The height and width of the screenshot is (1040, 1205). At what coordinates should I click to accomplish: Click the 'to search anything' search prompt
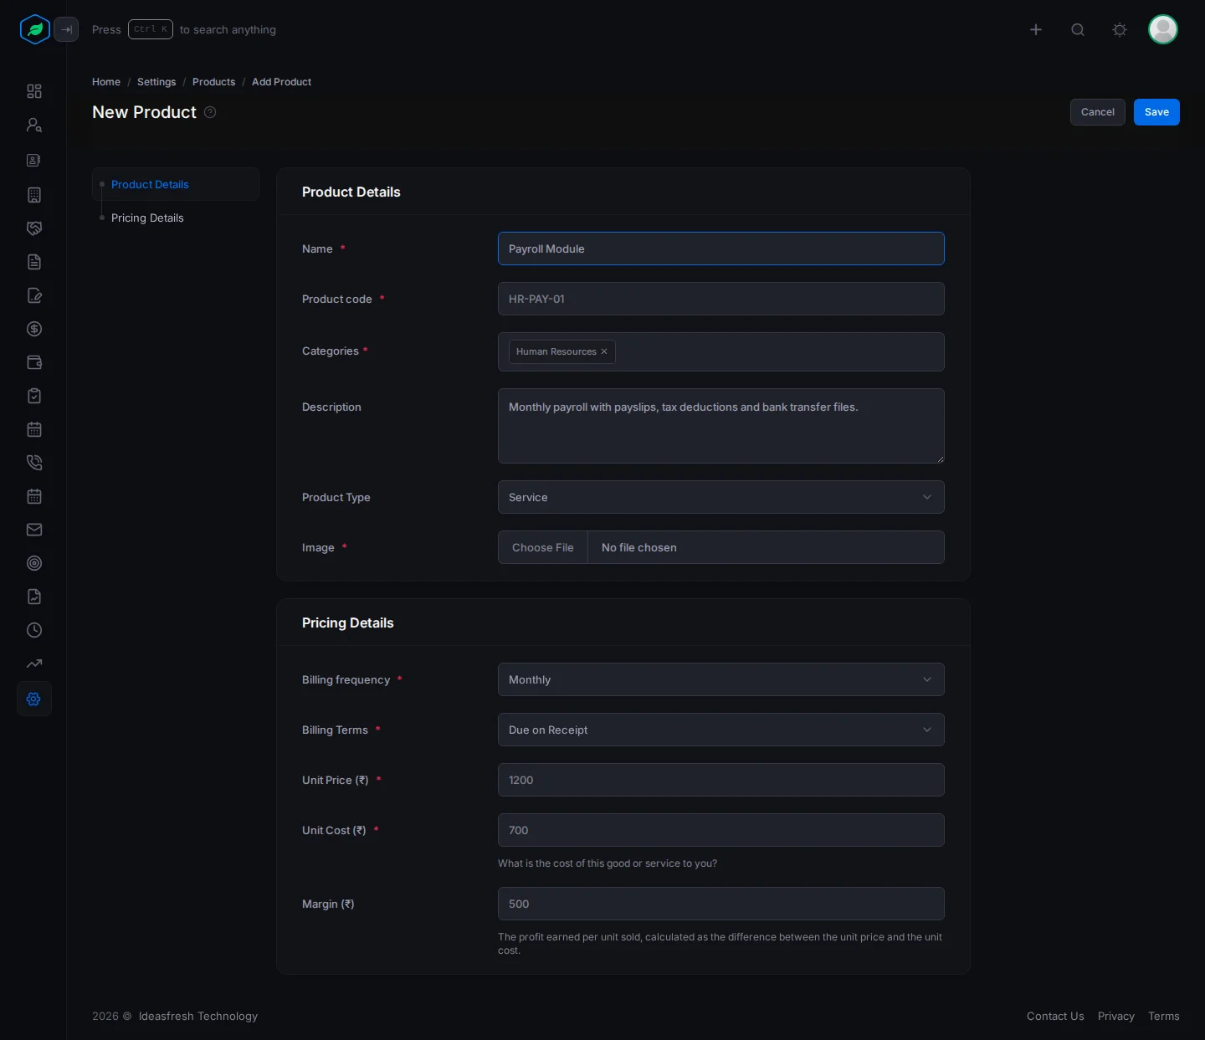[228, 29]
